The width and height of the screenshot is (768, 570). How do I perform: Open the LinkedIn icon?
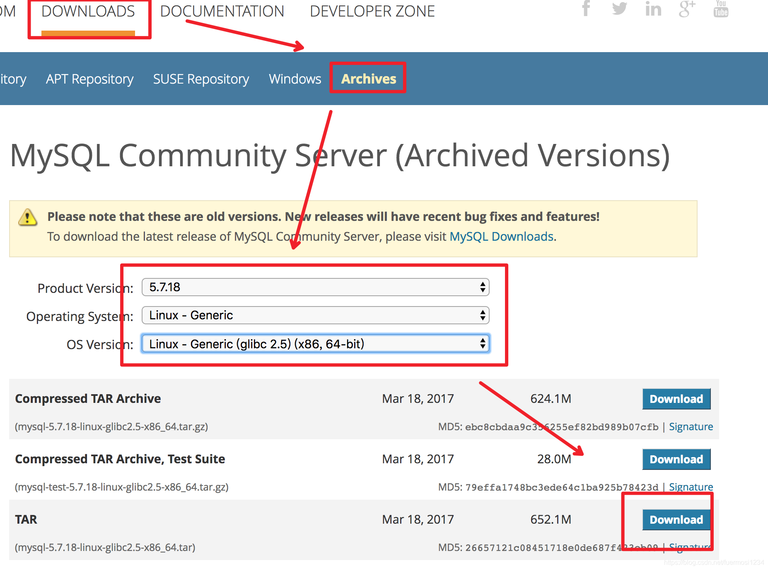tap(653, 9)
